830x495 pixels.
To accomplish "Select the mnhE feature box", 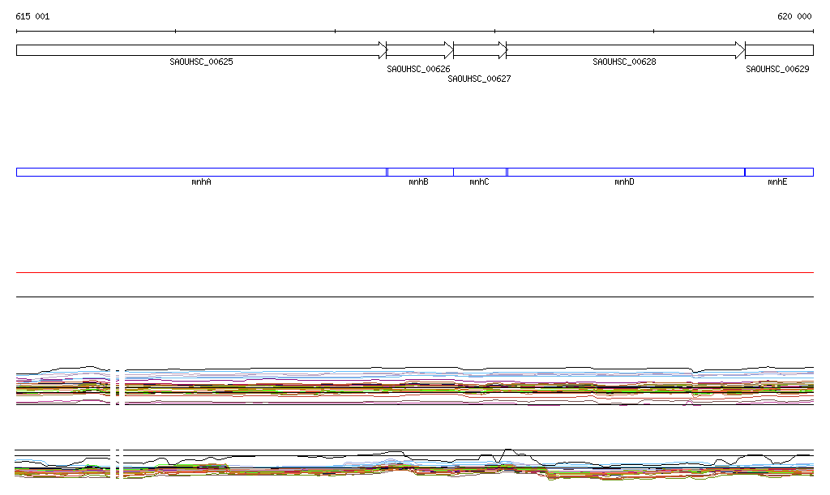I will pyautogui.click(x=779, y=172).
